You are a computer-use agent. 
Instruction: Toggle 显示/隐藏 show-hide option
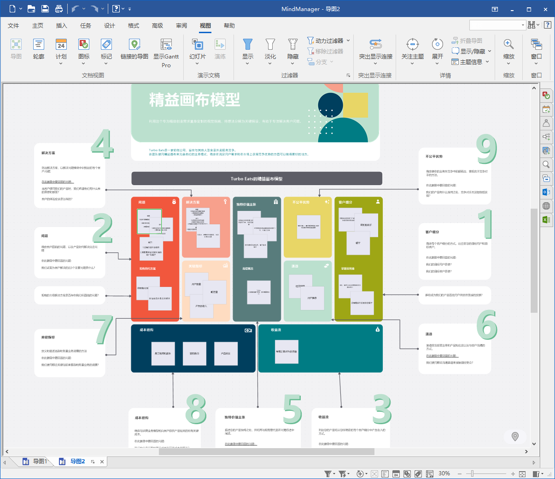click(471, 51)
